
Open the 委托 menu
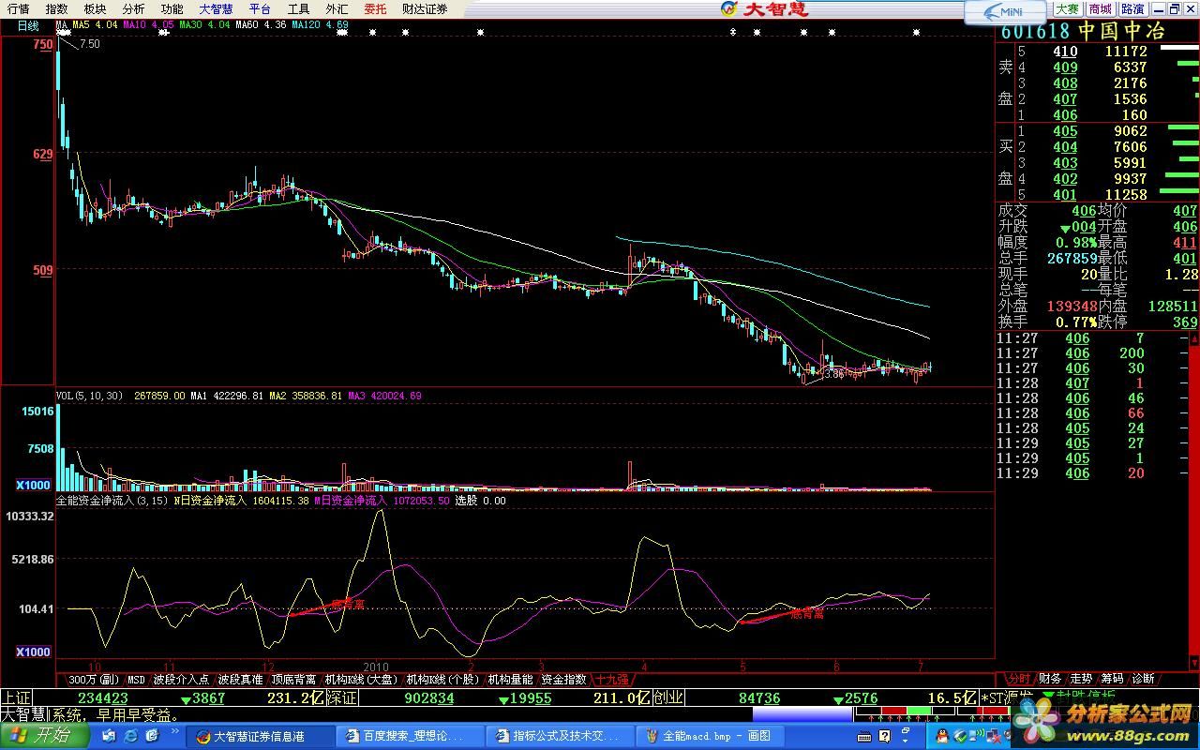coord(375,8)
